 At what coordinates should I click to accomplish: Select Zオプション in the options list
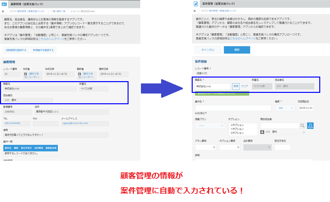[237, 133]
